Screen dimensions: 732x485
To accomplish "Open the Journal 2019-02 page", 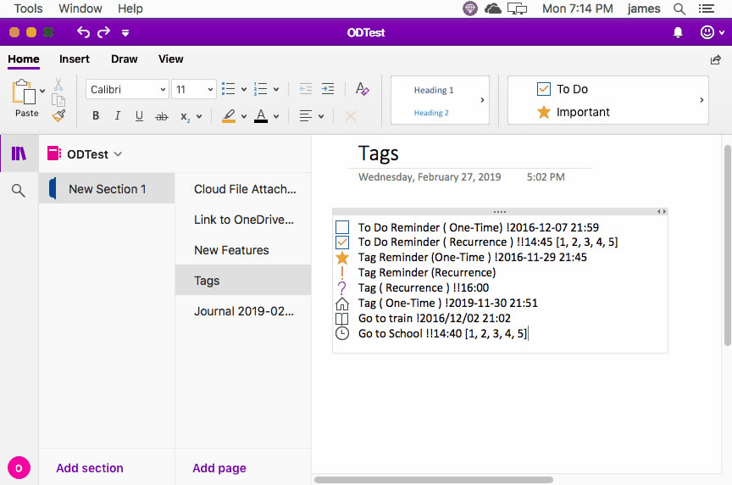I will click(x=244, y=311).
